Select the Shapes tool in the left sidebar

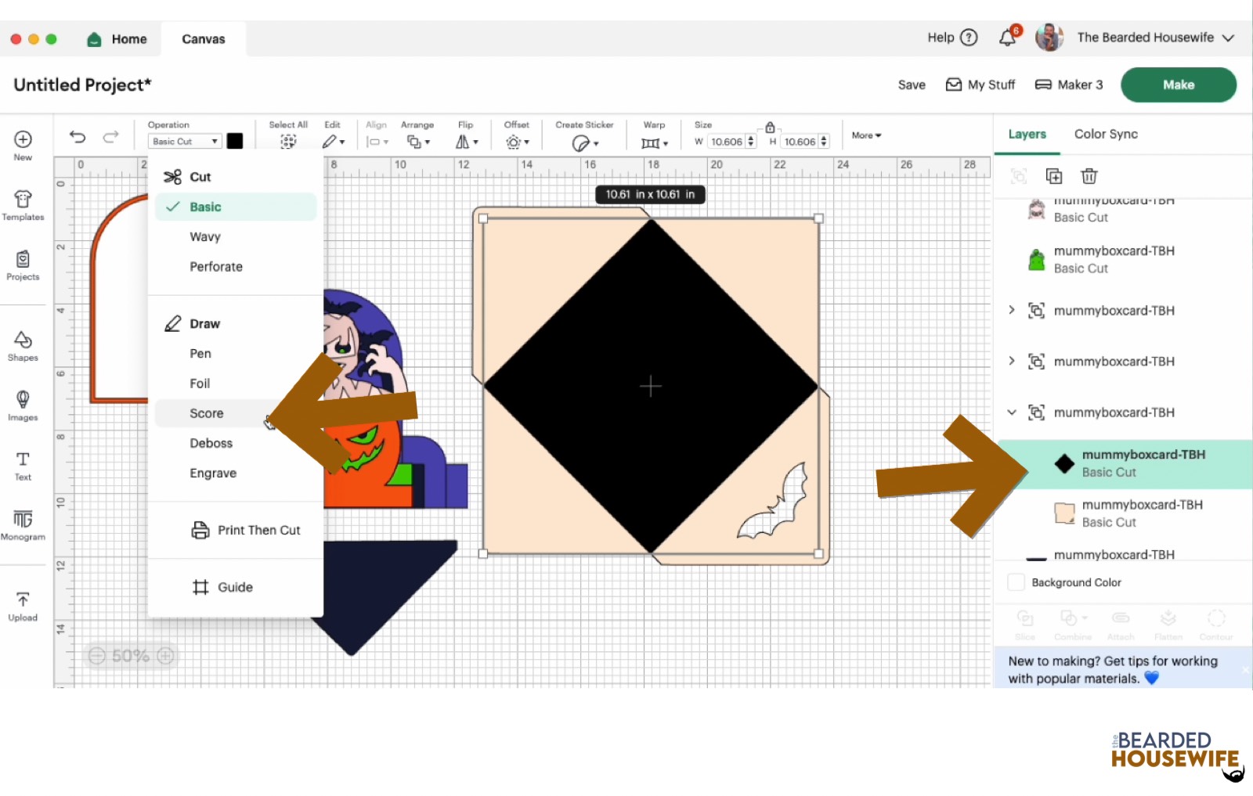23,345
